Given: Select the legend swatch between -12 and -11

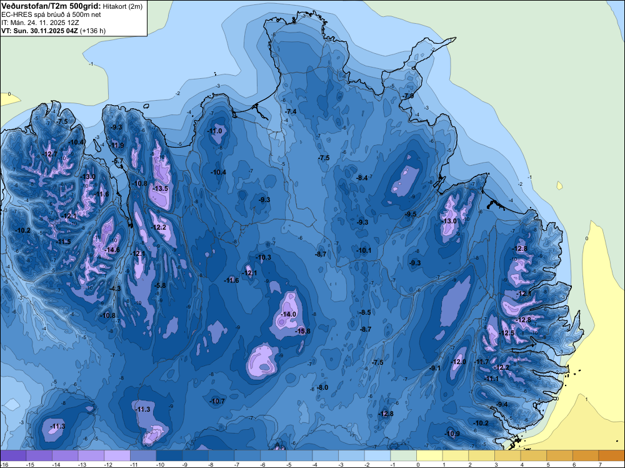Looking at the screenshot, I should point(117,455).
